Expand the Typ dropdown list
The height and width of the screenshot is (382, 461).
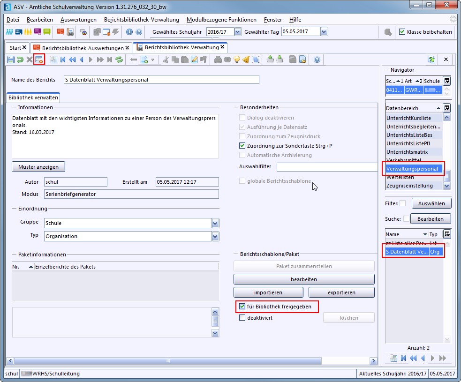pyautogui.click(x=215, y=236)
